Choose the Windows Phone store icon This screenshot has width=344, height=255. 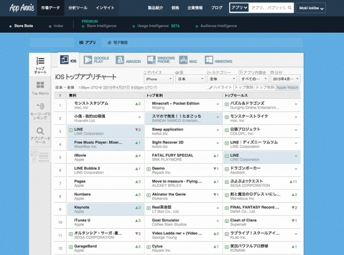click(x=152, y=60)
